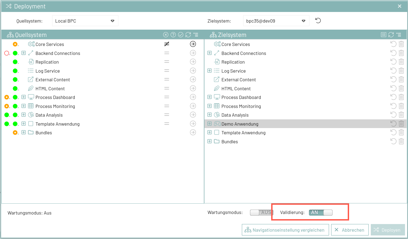Click the deploy arrow for Log Service
This screenshot has width=408, height=239.
click(193, 71)
